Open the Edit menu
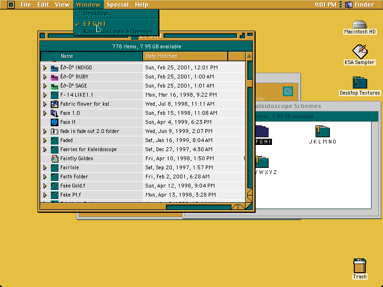383x287 pixels. pyautogui.click(x=43, y=5)
